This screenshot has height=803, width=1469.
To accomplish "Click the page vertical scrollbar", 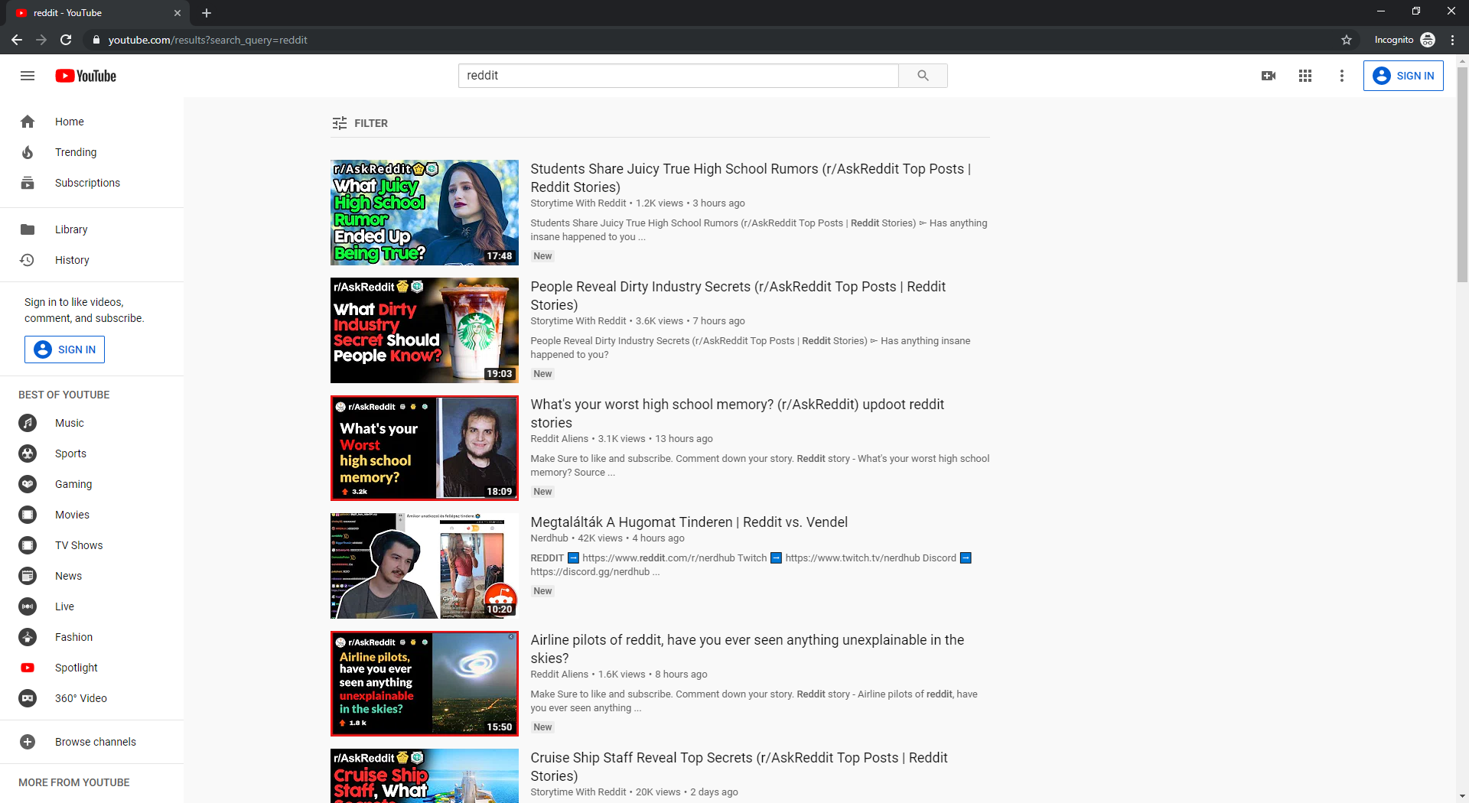I will click(1462, 428).
